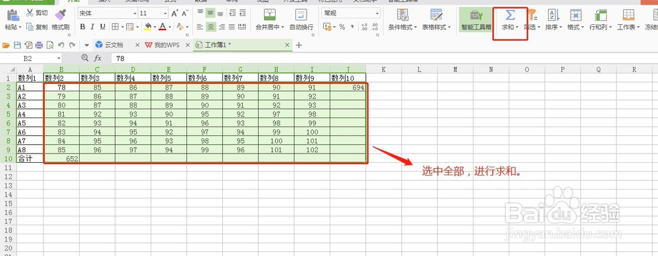The image size is (658, 256).
Task: Close the 工作簿1 tab
Action: pyautogui.click(x=287, y=45)
